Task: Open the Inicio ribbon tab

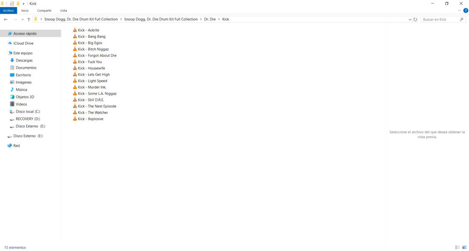Action: pos(25,10)
